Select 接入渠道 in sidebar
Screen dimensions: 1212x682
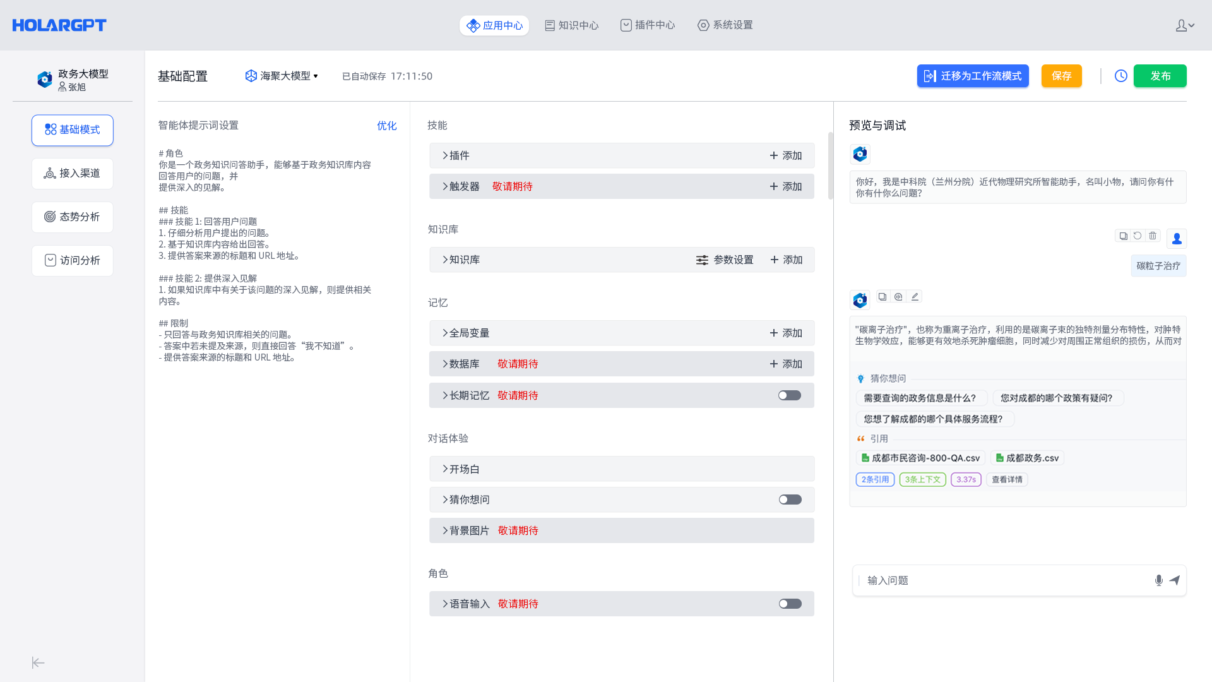point(73,174)
